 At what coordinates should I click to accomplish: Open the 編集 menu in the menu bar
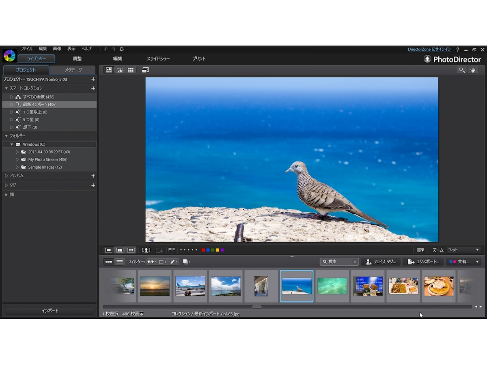(x=43, y=49)
